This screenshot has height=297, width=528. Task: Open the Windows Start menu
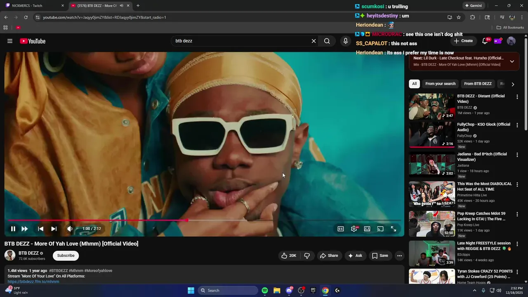(x=191, y=290)
